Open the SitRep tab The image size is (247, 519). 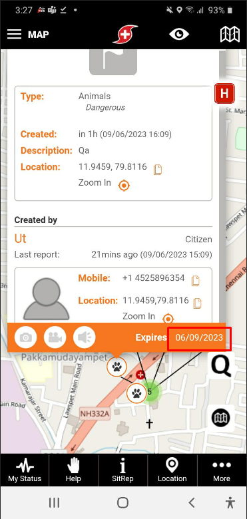(x=123, y=470)
